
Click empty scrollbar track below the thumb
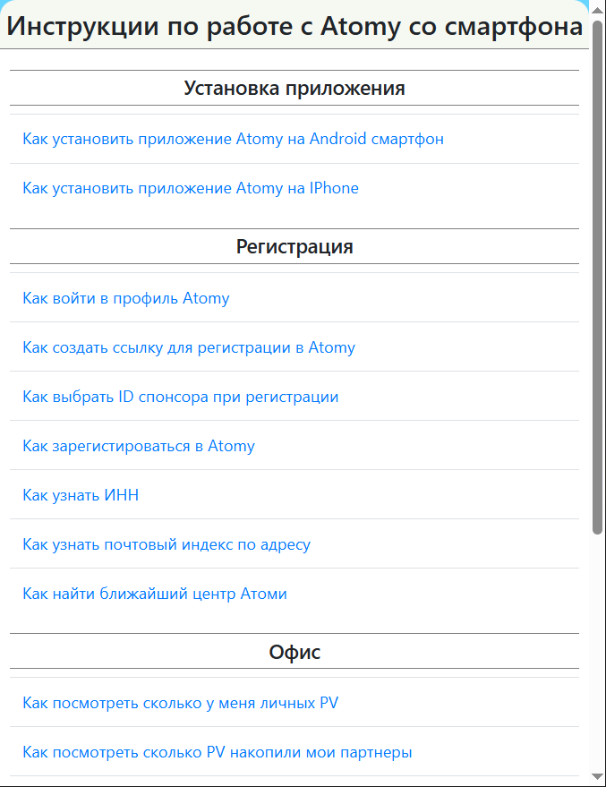tap(598, 654)
